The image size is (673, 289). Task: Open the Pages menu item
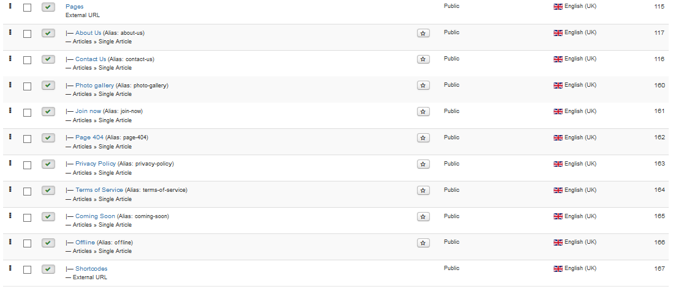(75, 7)
